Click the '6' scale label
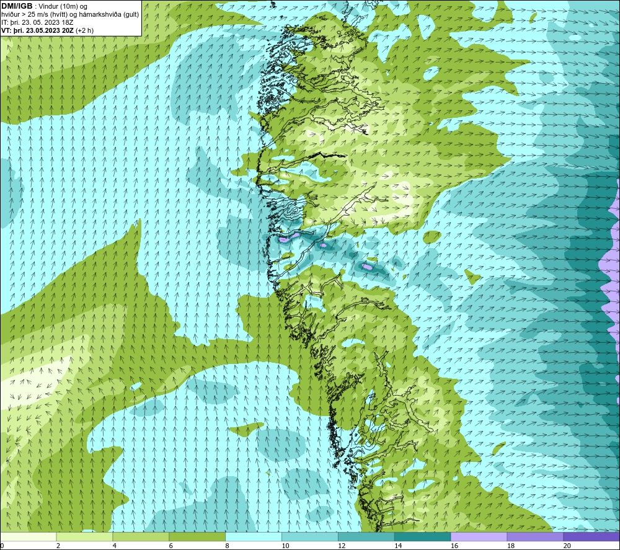 [171, 546]
